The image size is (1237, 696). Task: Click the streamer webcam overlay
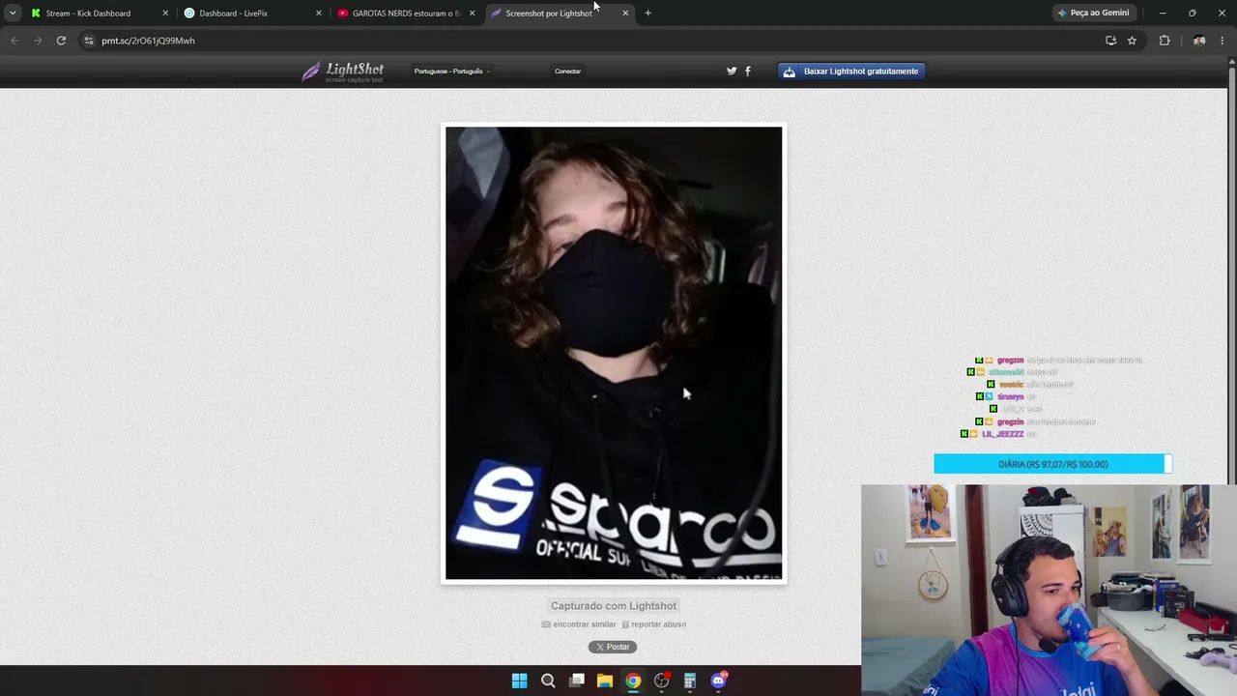(1049, 590)
